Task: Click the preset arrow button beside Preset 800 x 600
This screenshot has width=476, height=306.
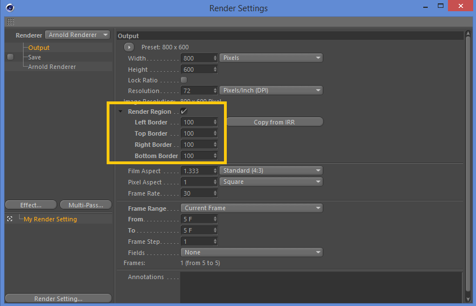Action: [x=129, y=47]
